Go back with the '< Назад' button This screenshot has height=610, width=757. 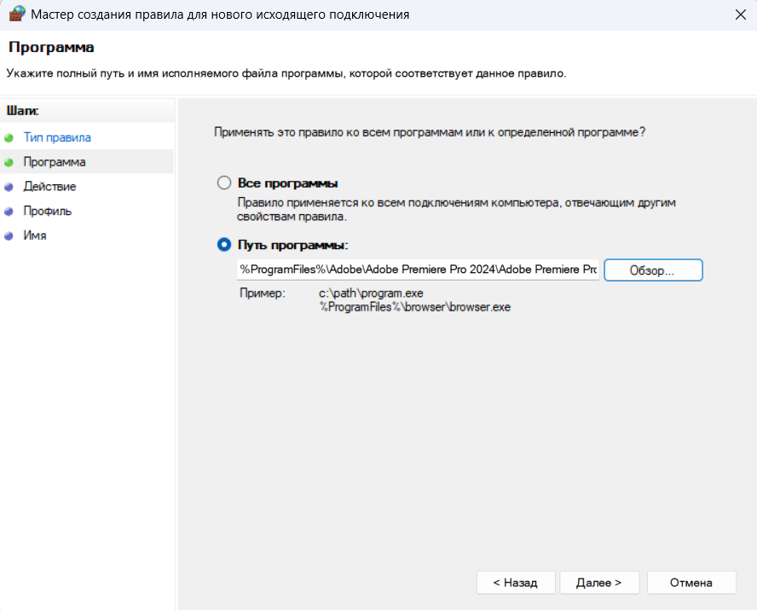pos(516,583)
